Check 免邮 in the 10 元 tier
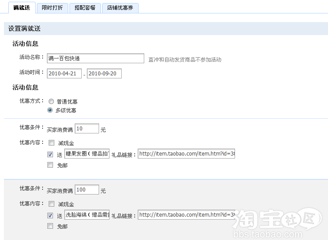Viewport: 328px width, 240px height. (51, 165)
